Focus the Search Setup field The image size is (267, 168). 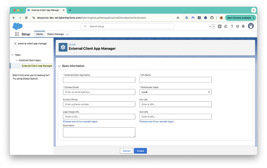pos(127,26)
